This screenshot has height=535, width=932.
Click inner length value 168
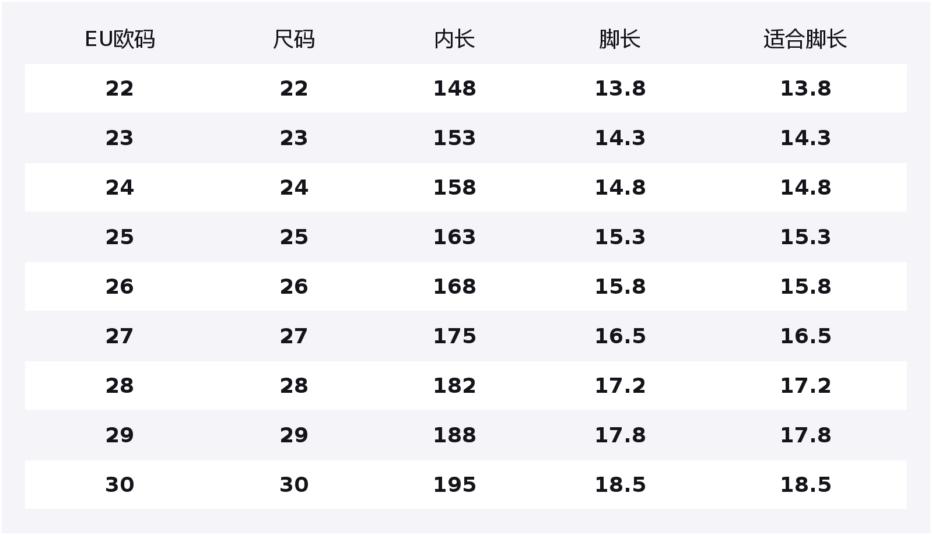[454, 287]
